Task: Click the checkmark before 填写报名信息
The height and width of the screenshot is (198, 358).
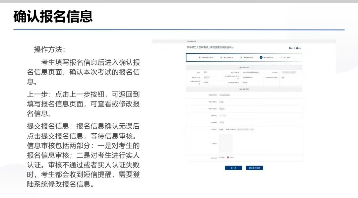Action: (x=241, y=57)
